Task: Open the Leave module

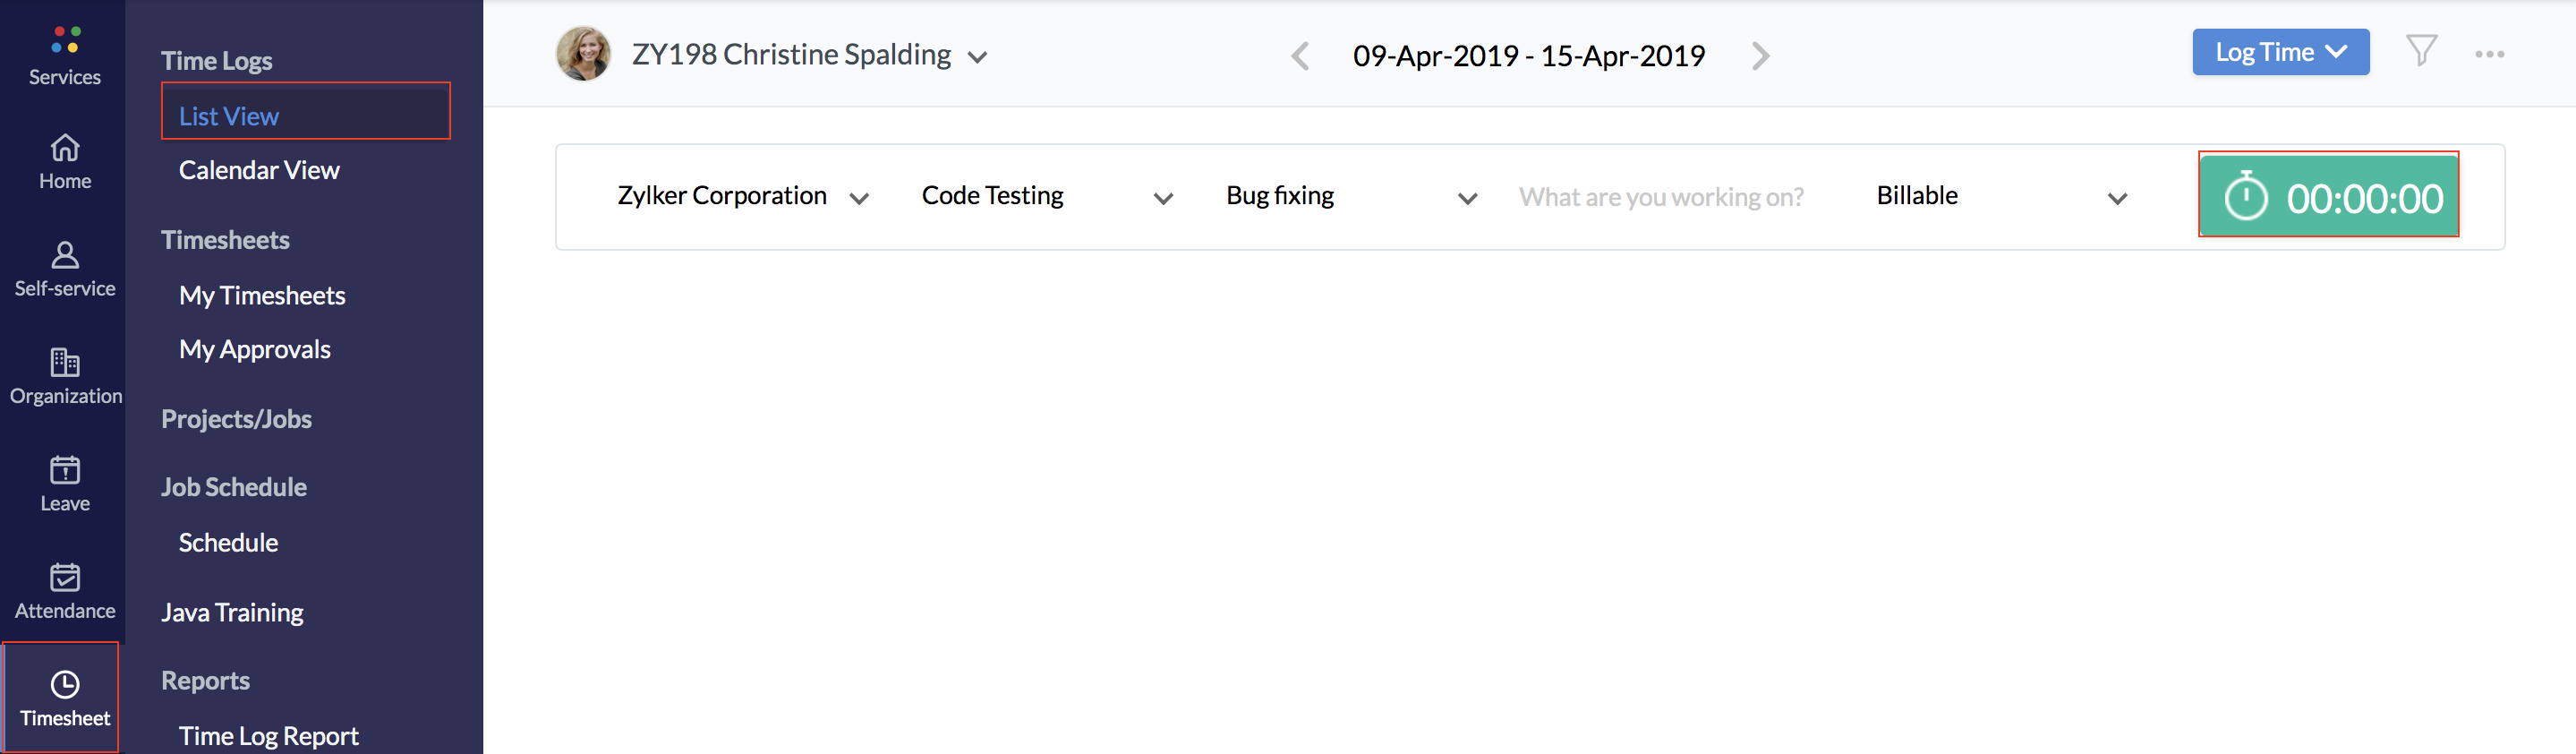Action: [x=65, y=484]
